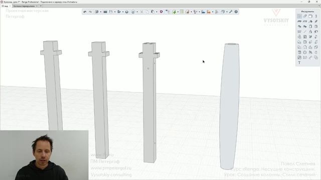The height and width of the screenshot is (180, 321).
Task: Click the pink hexagon marker icon
Action: click(x=162, y=12)
